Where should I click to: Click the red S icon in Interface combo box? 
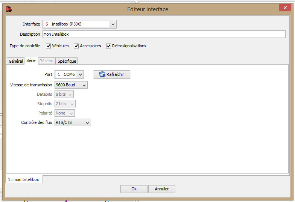point(47,24)
